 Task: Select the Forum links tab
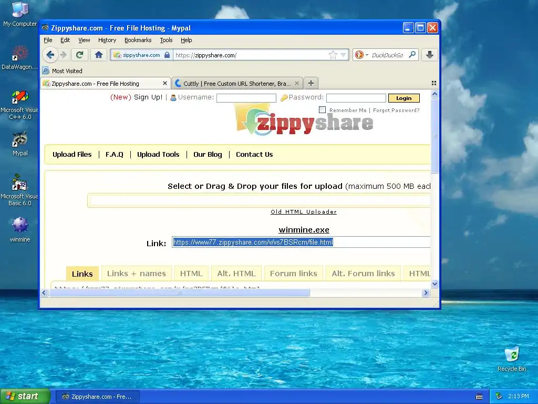click(293, 274)
